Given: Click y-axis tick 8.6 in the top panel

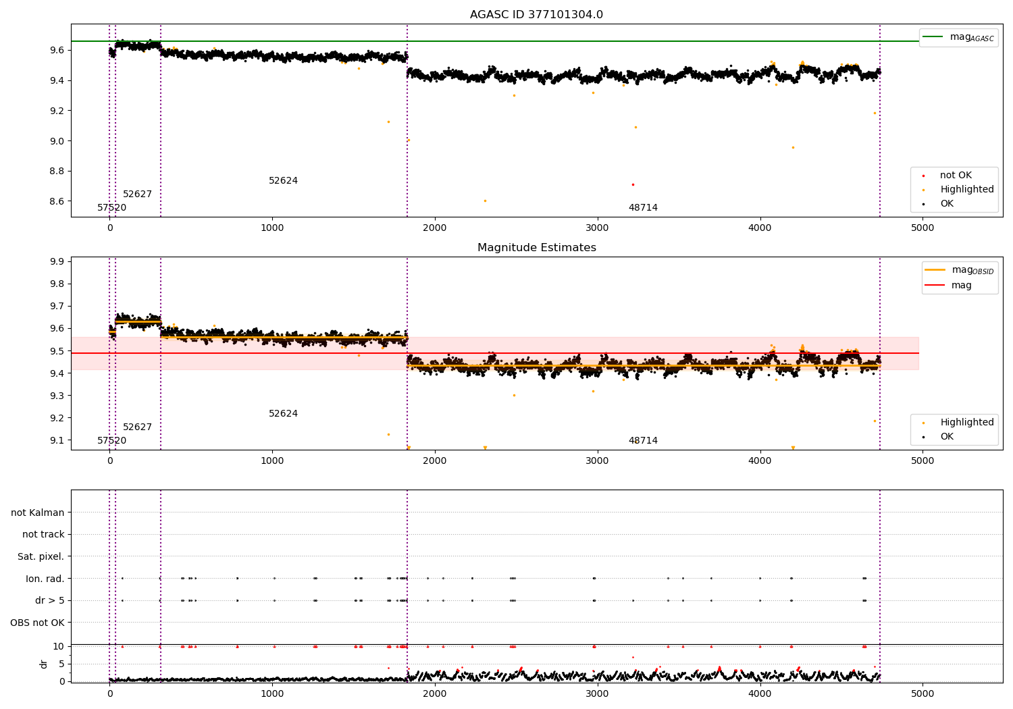Looking at the screenshot, I should [56, 201].
